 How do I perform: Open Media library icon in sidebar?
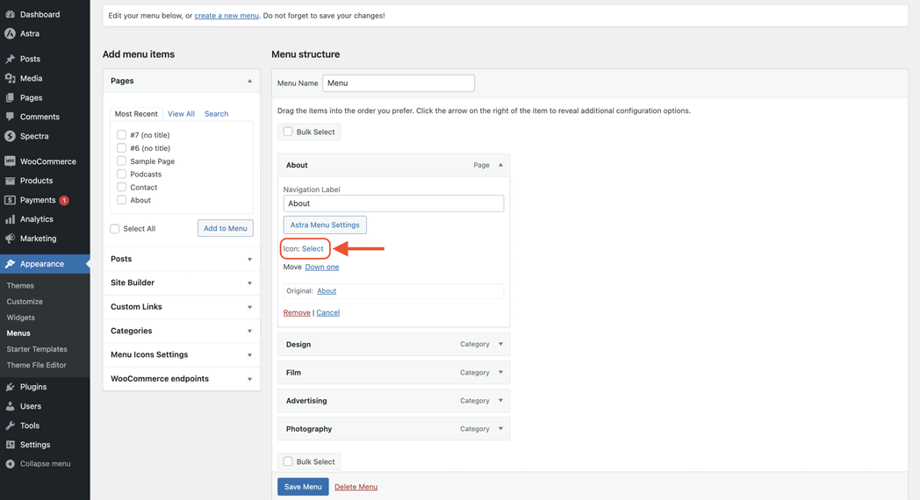[11, 78]
